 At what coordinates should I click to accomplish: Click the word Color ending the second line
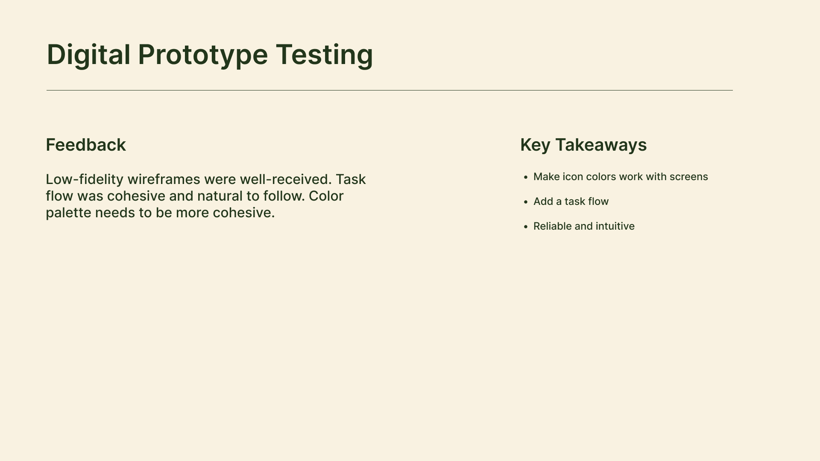[326, 196]
